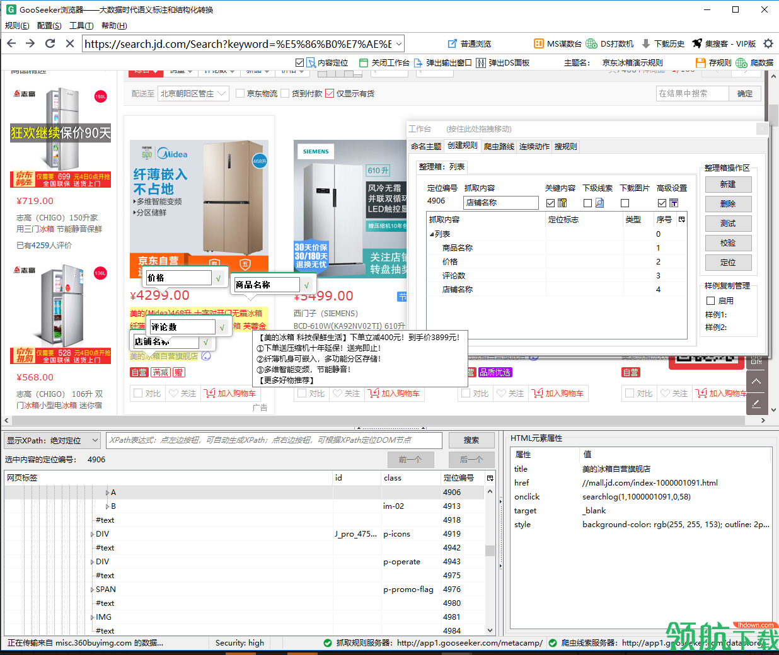779x655 pixels.
Task: Reload the page with the refresh icon
Action: [50, 43]
